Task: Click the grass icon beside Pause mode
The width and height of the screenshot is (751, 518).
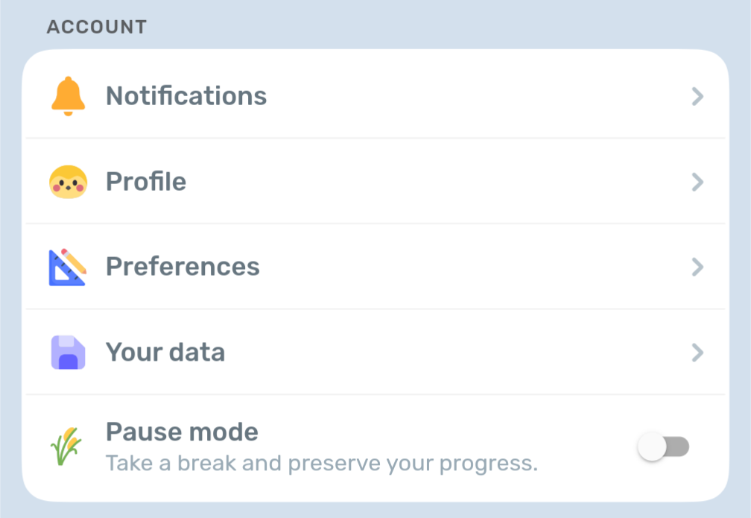Action: [x=66, y=446]
